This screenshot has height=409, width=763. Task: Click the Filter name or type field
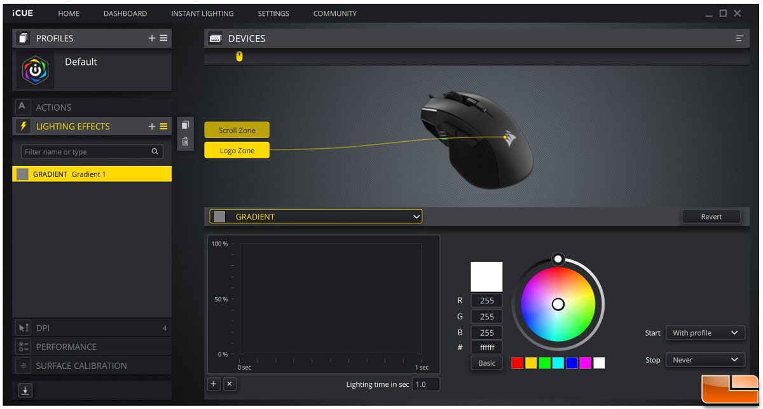(x=92, y=152)
